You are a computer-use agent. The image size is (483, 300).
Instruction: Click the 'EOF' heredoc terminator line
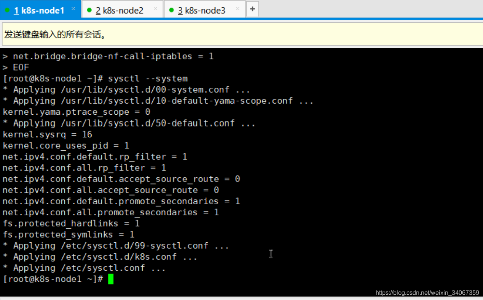tap(16, 67)
